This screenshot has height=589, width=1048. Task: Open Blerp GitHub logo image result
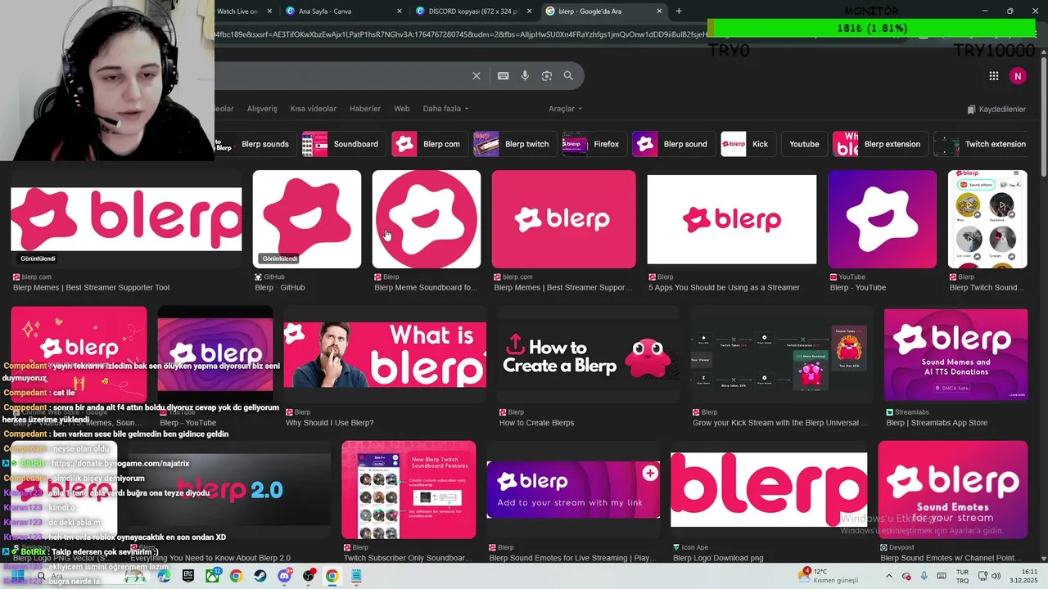[307, 219]
